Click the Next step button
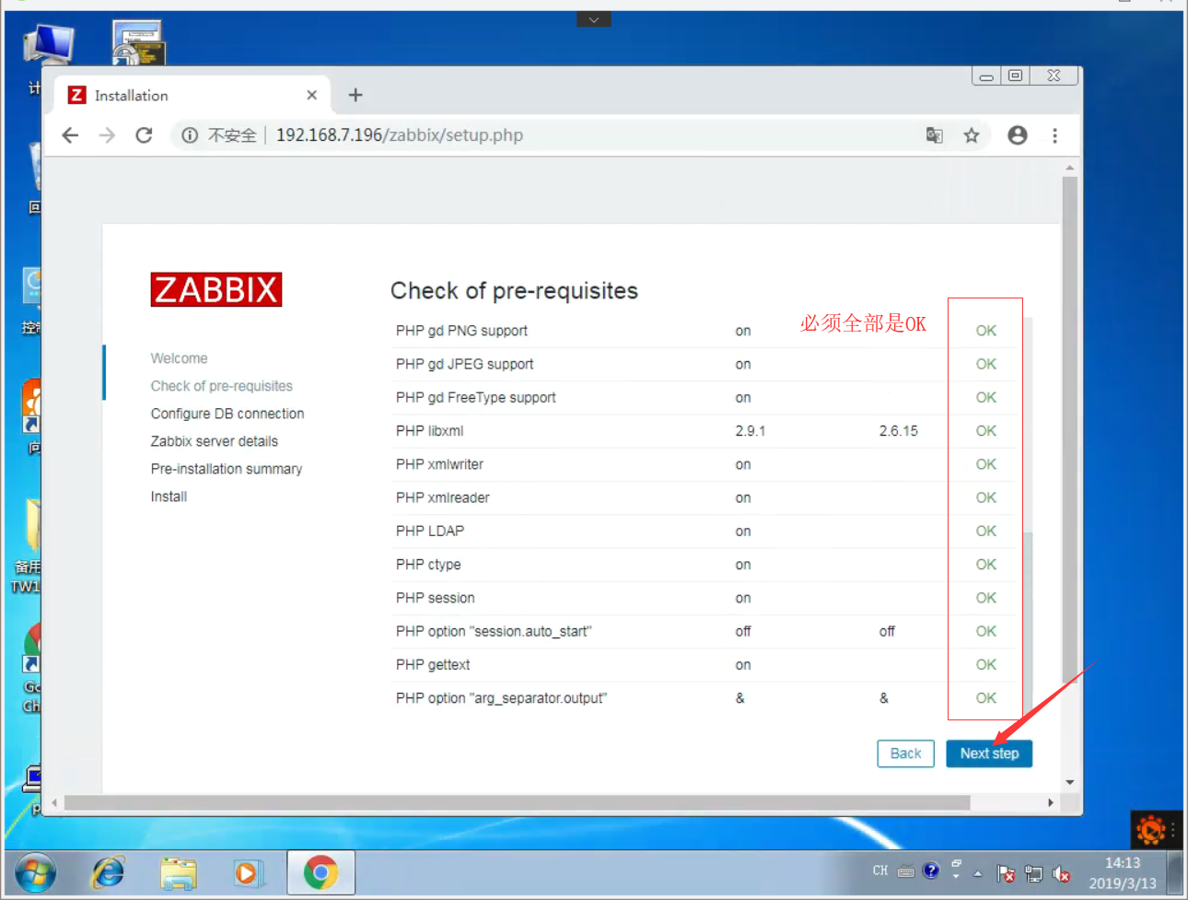Viewport: 1188px width, 900px height. tap(989, 754)
